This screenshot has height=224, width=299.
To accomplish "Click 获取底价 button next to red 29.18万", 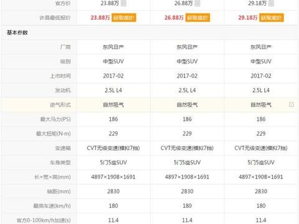I will coord(272,17).
